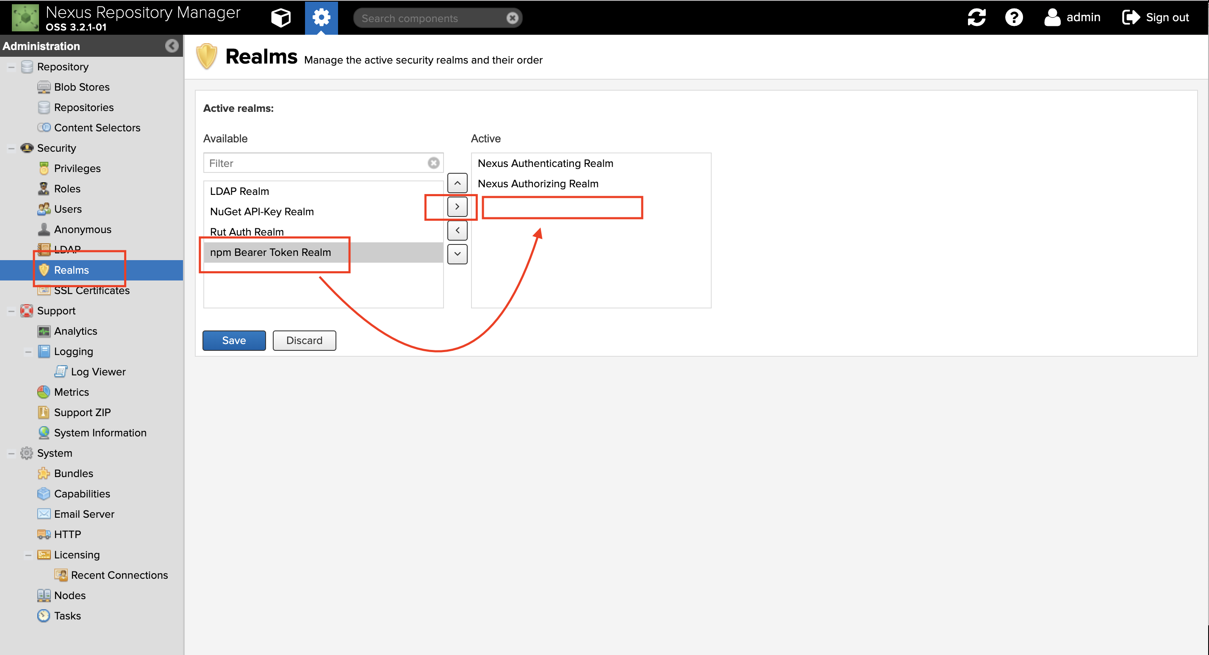Select the Metrics icon under Support
The image size is (1209, 655).
point(43,391)
